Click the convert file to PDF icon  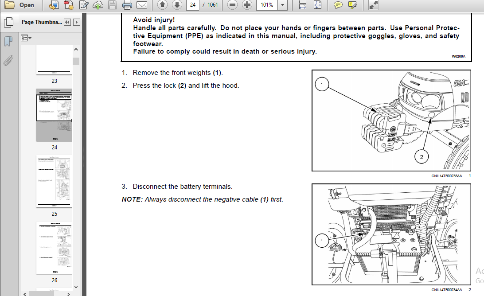coord(54,5)
